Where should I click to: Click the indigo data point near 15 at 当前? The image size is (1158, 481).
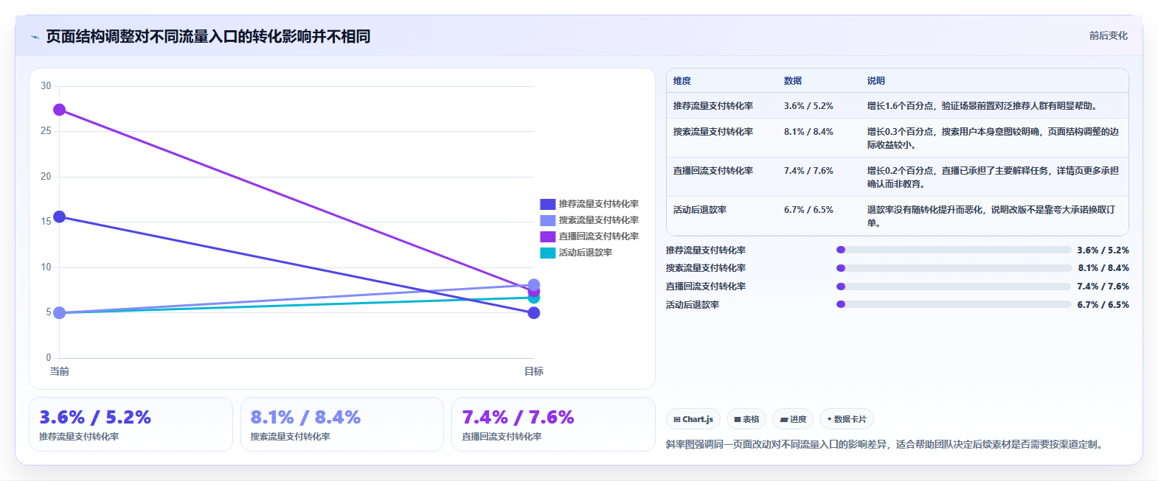(x=60, y=217)
